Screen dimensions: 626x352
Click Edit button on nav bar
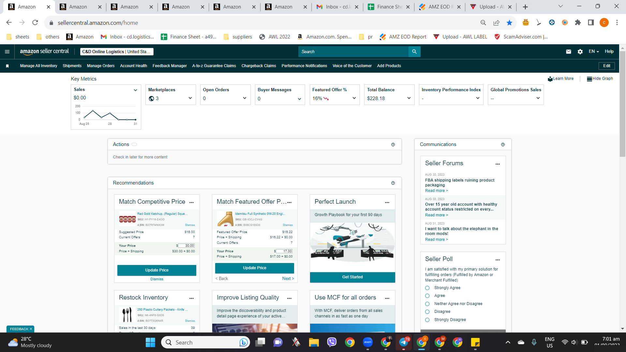tap(607, 66)
